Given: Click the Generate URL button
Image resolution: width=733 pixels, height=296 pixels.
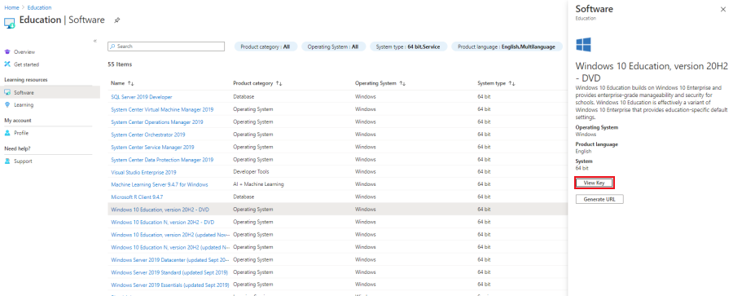Looking at the screenshot, I should [599, 199].
